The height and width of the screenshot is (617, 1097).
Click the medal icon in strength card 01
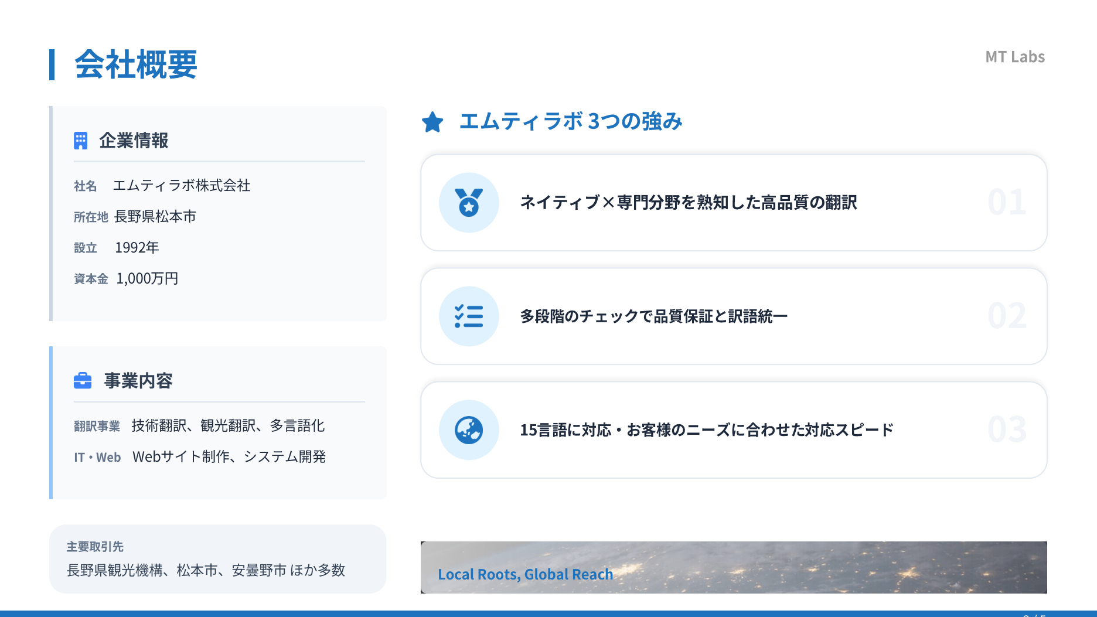click(469, 203)
